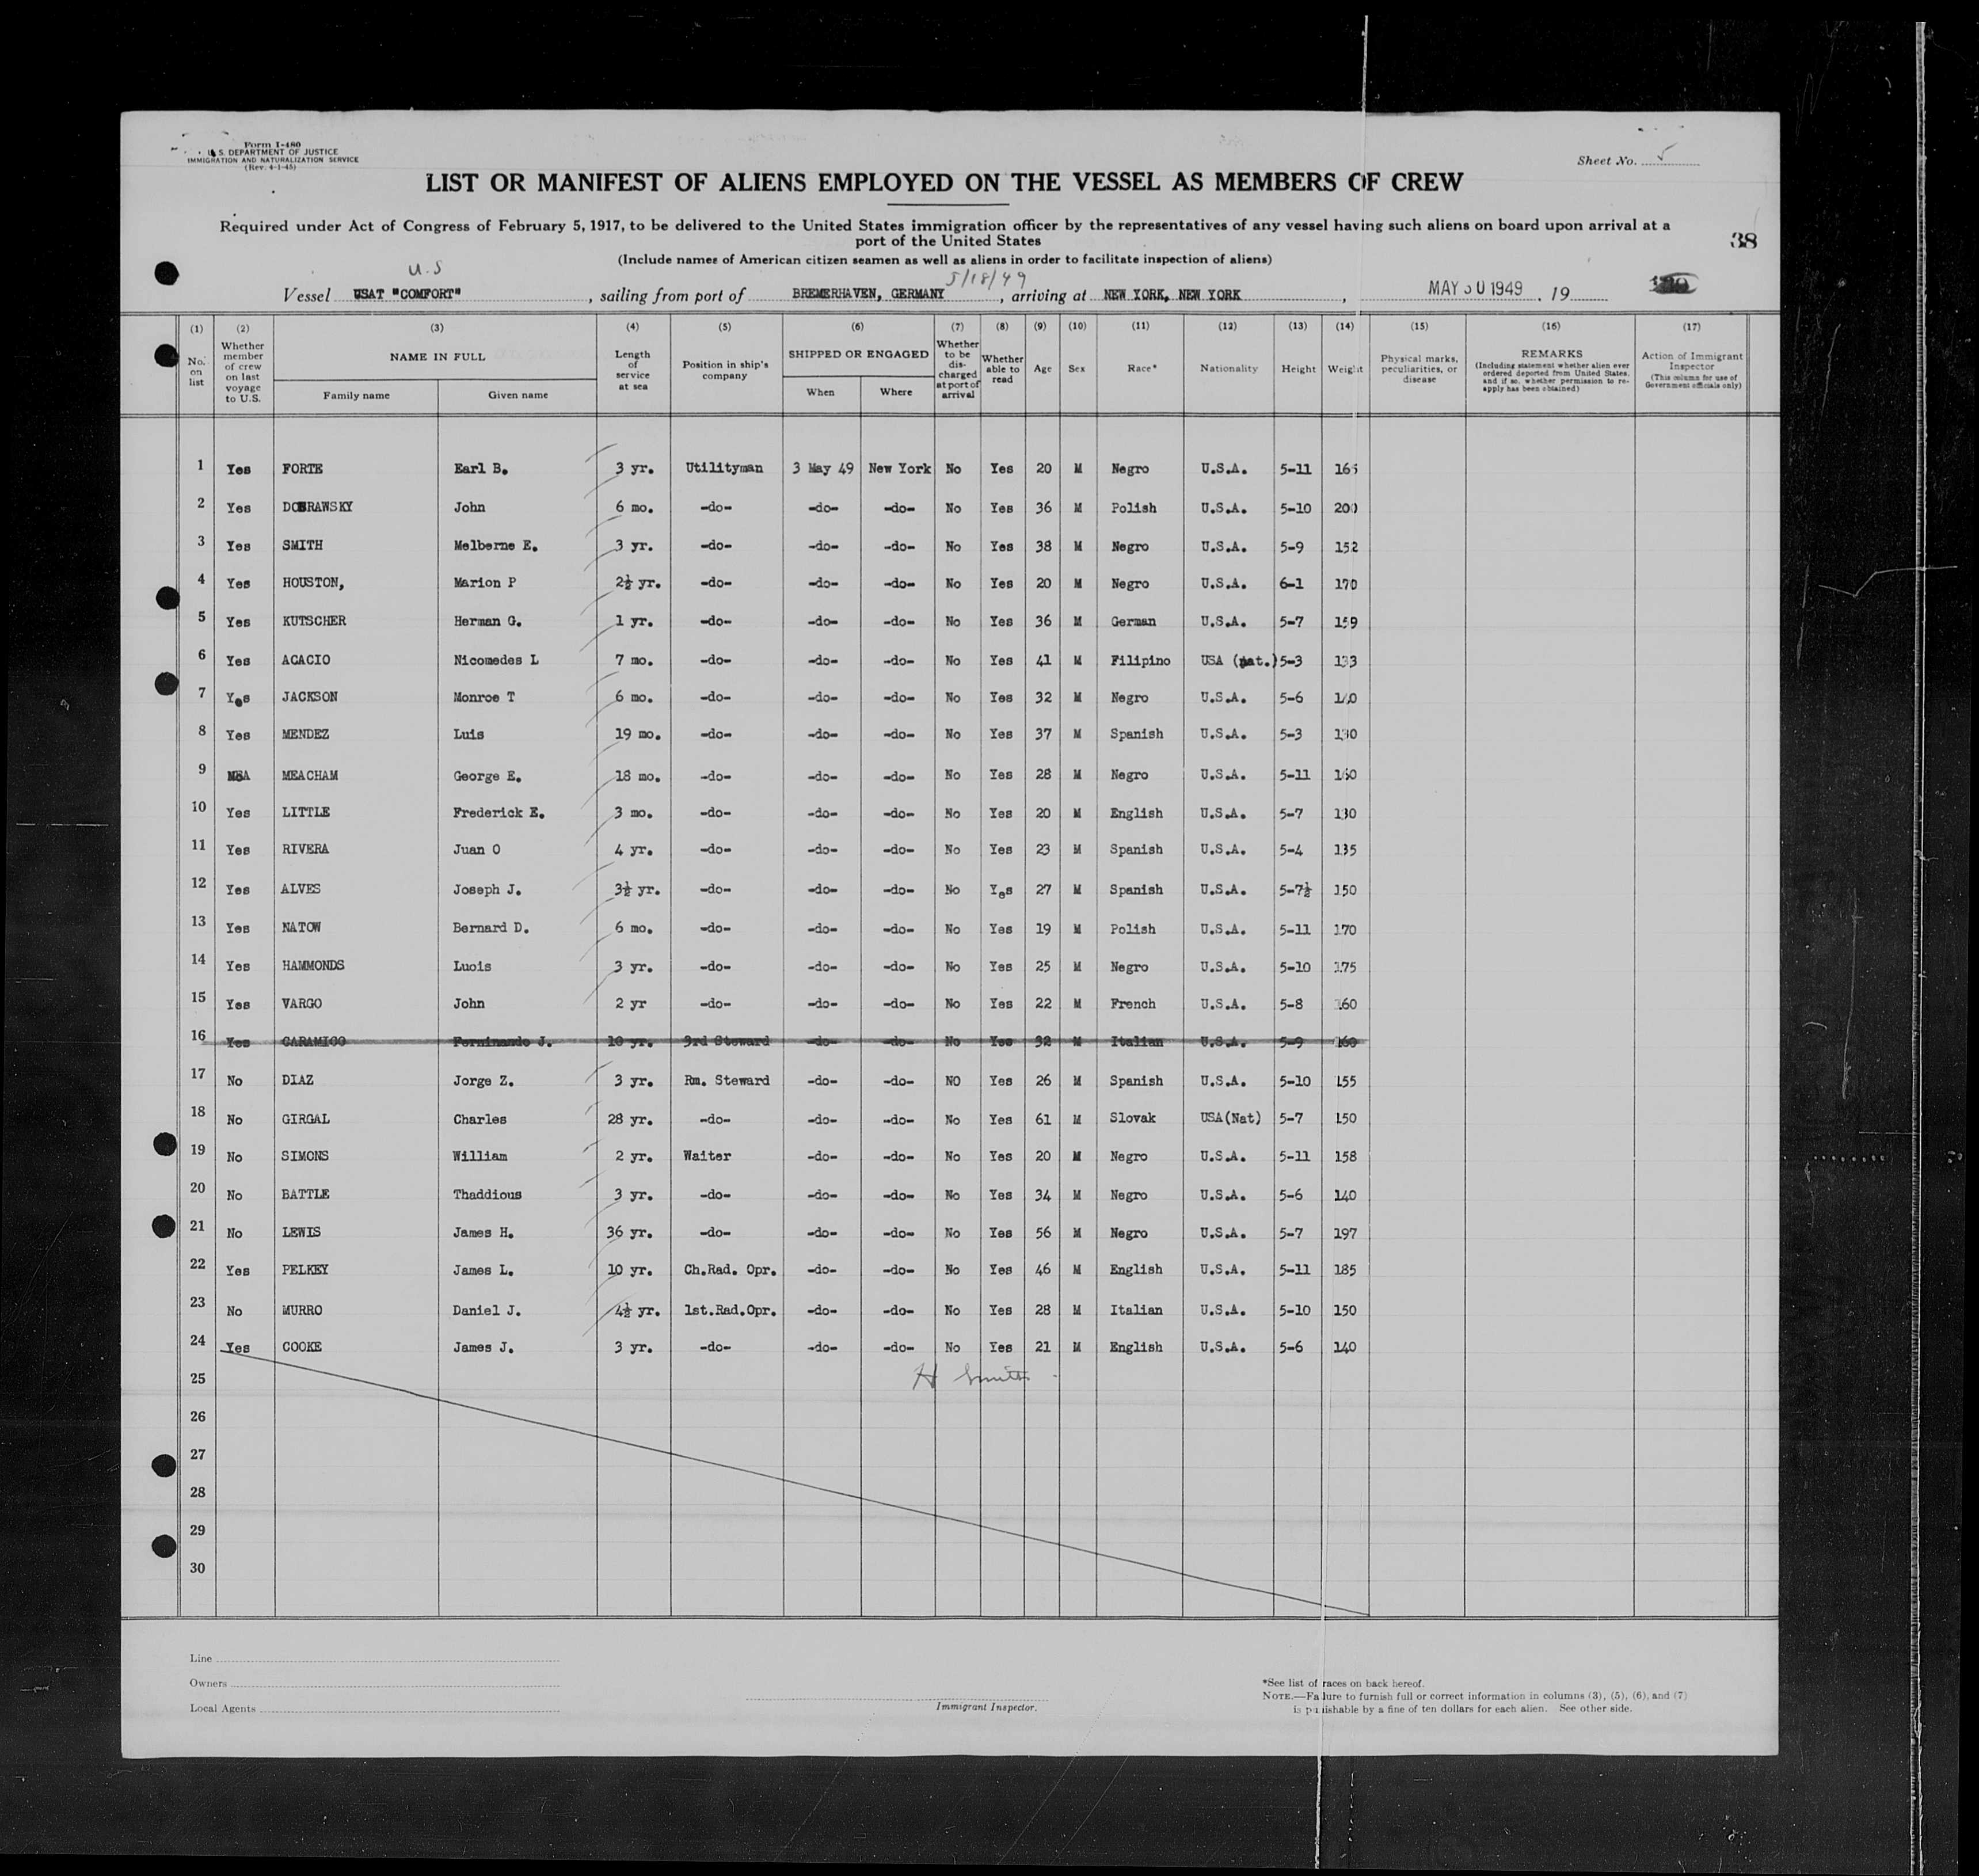Screen dimensions: 1979x1876
Task: Click the Nationality column heading
Action: [1228, 368]
